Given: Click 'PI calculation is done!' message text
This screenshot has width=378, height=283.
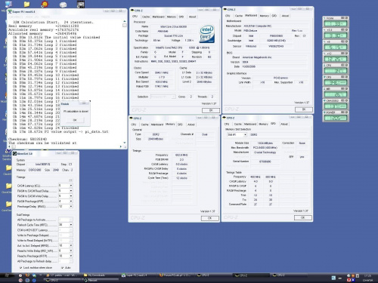Looking at the screenshot, I should click(76, 111).
